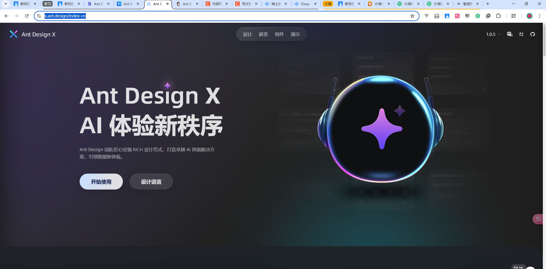Open the GitHub repository icon
The width and height of the screenshot is (546, 269).
pyautogui.click(x=533, y=34)
